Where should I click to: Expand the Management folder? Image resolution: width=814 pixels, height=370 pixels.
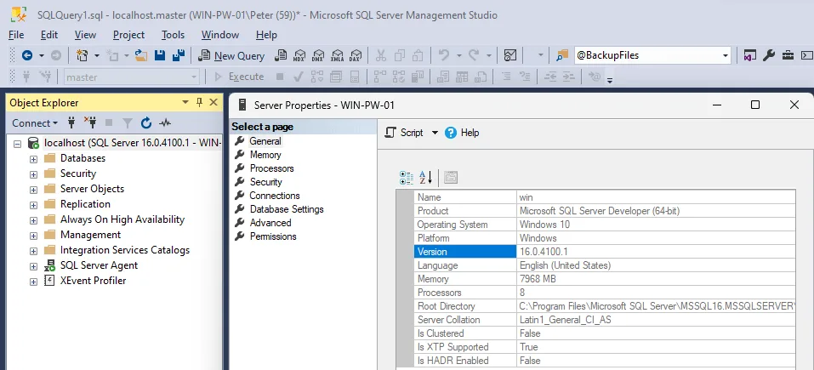click(x=34, y=236)
